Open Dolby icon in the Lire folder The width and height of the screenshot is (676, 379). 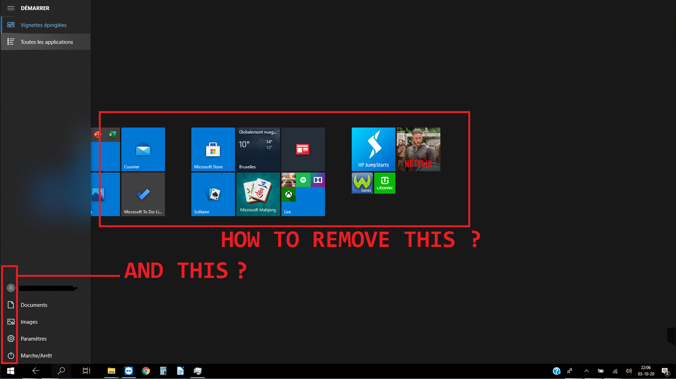tap(318, 180)
